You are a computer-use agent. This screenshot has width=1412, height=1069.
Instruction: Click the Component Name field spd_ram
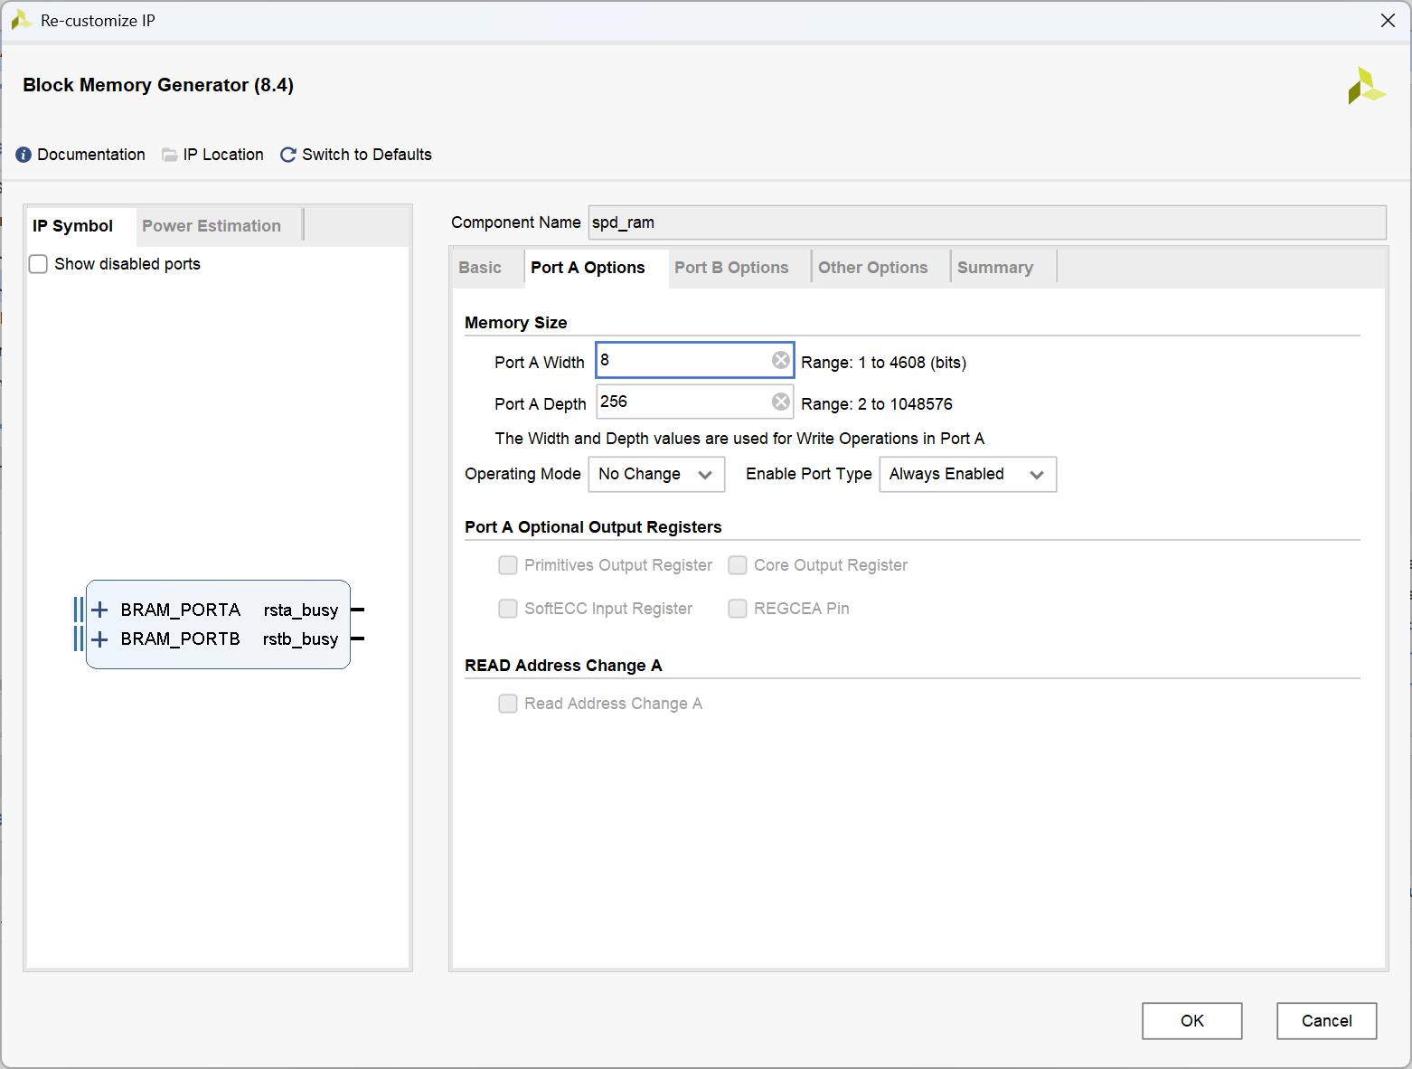click(x=987, y=222)
